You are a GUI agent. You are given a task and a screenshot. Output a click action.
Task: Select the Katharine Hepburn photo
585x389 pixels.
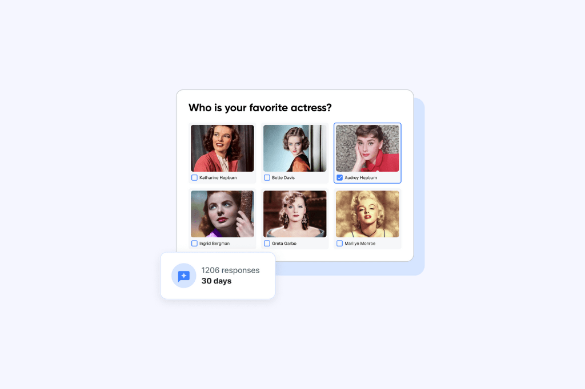(222, 148)
